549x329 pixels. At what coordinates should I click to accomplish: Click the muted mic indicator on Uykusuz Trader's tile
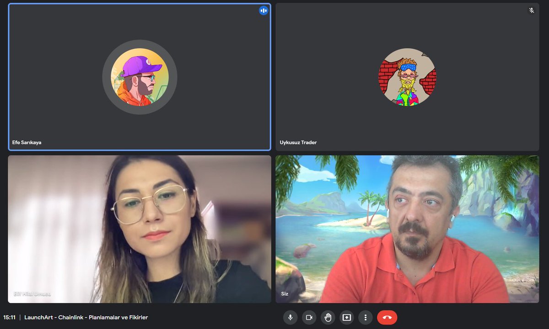pos(531,10)
